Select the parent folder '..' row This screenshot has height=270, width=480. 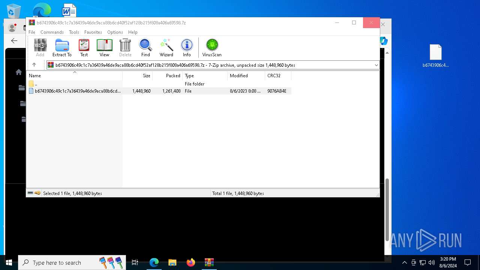[x=159, y=84]
